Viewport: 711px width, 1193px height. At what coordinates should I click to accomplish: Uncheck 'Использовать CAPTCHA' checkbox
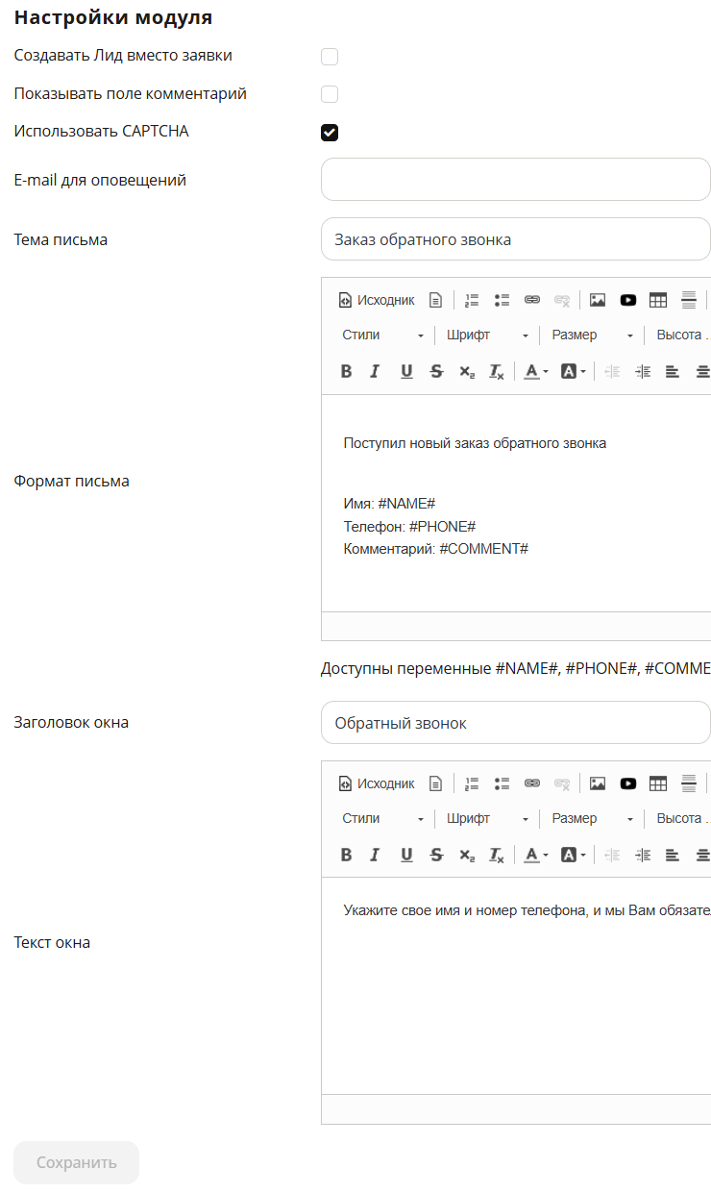[x=330, y=133]
